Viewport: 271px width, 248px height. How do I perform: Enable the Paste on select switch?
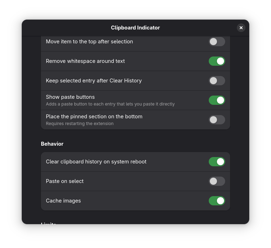(x=217, y=181)
